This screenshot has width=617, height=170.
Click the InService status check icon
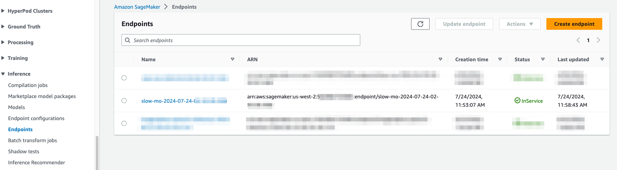(x=517, y=100)
